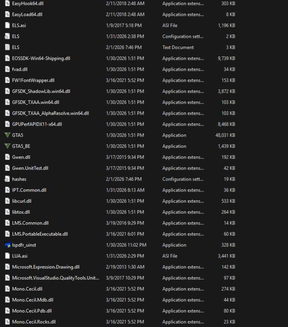Click the GFSDK_TXAA.win64.dll file icon
The height and width of the screenshot is (327, 288).
point(7,102)
